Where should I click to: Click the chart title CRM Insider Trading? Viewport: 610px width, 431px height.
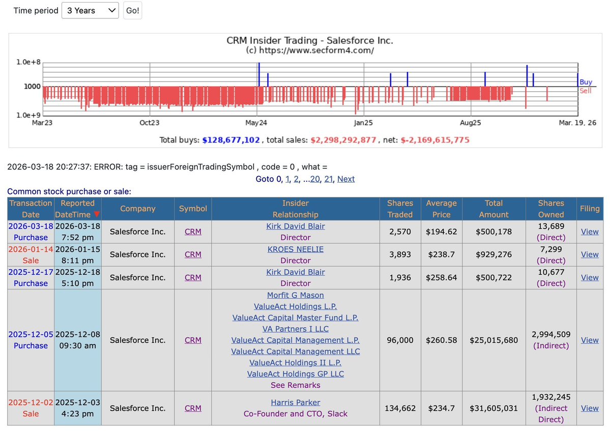click(310, 41)
